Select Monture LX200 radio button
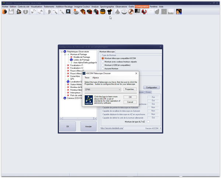 coord(103,65)
